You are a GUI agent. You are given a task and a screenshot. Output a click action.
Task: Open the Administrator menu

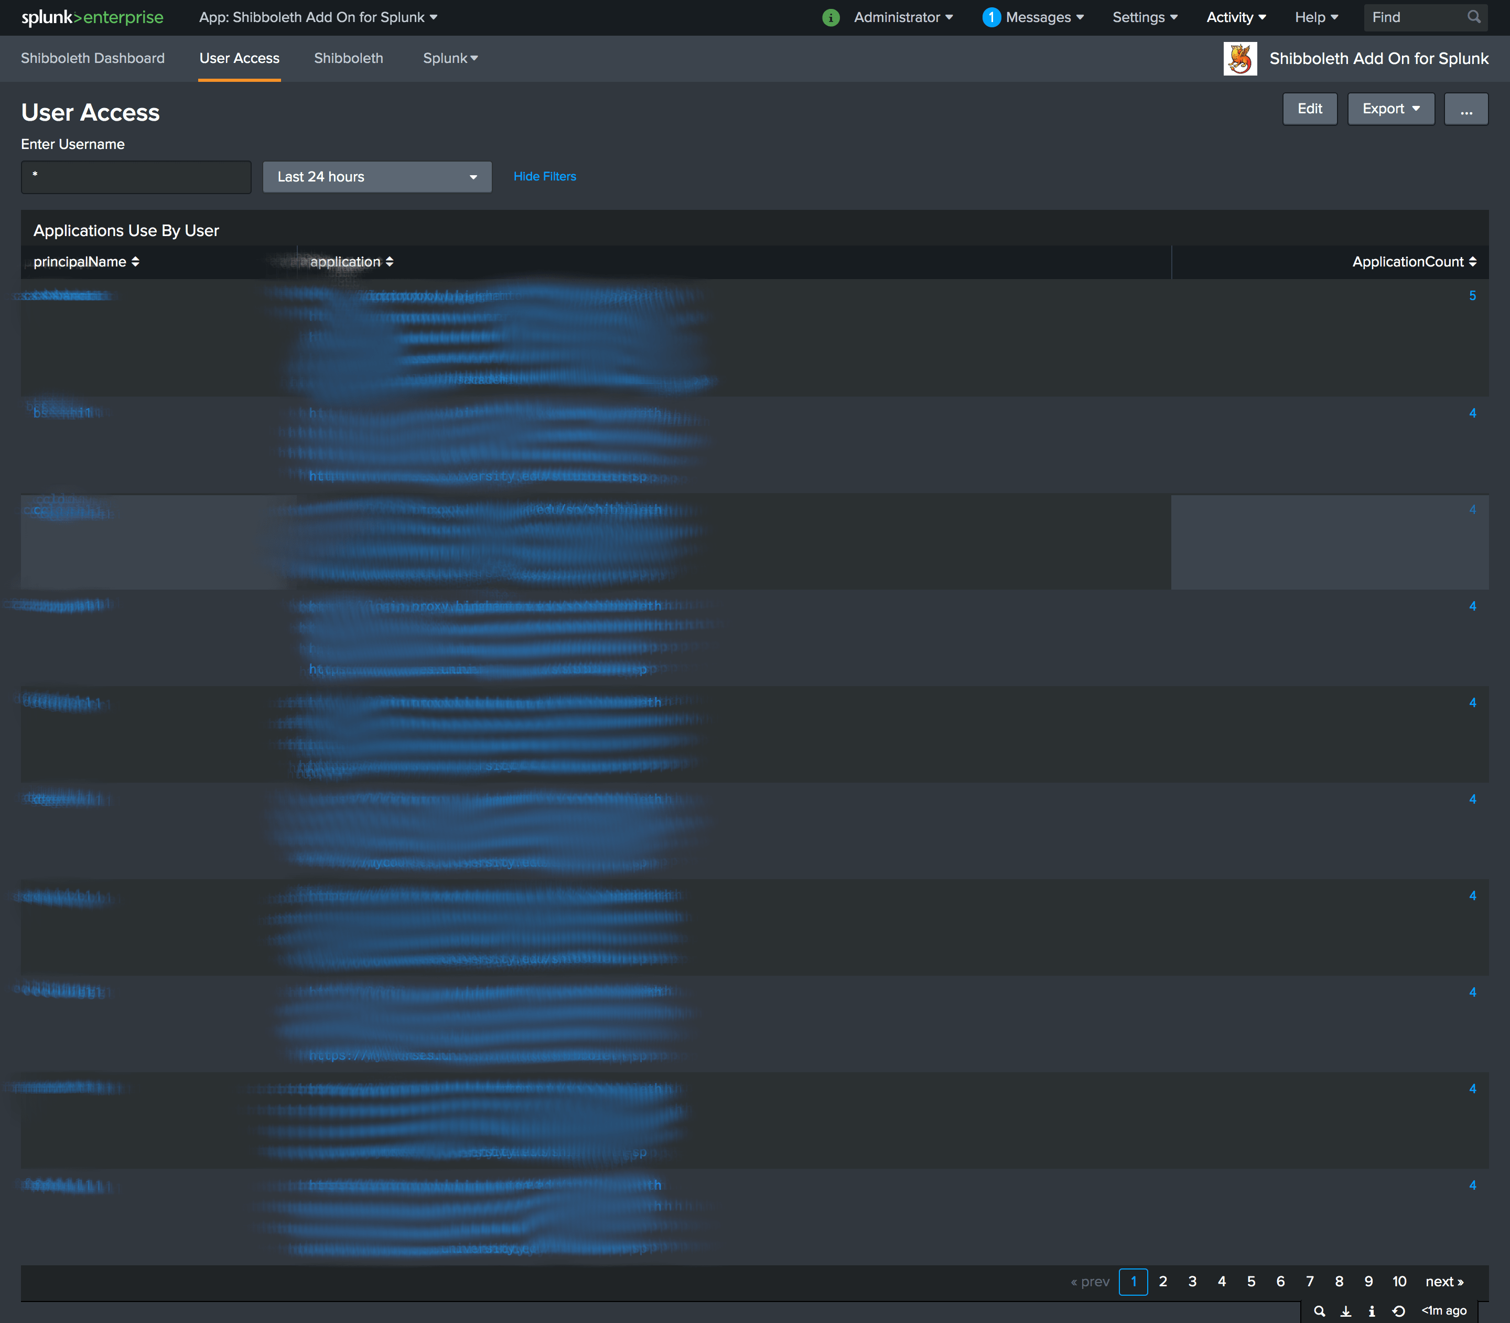click(x=903, y=17)
